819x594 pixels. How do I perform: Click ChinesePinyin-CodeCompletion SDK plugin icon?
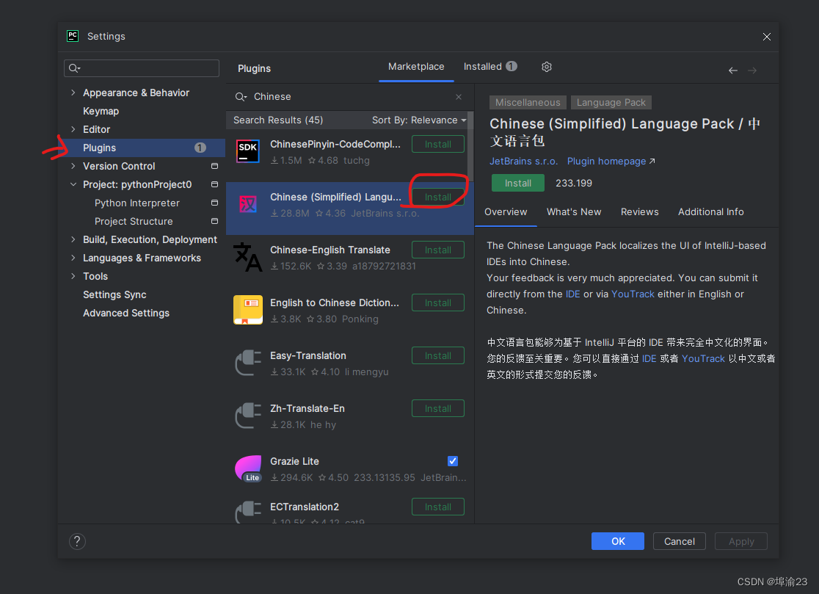(x=247, y=151)
